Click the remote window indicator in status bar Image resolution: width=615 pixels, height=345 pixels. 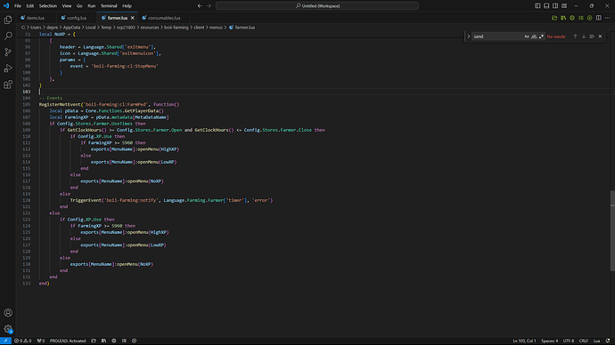click(x=5, y=341)
